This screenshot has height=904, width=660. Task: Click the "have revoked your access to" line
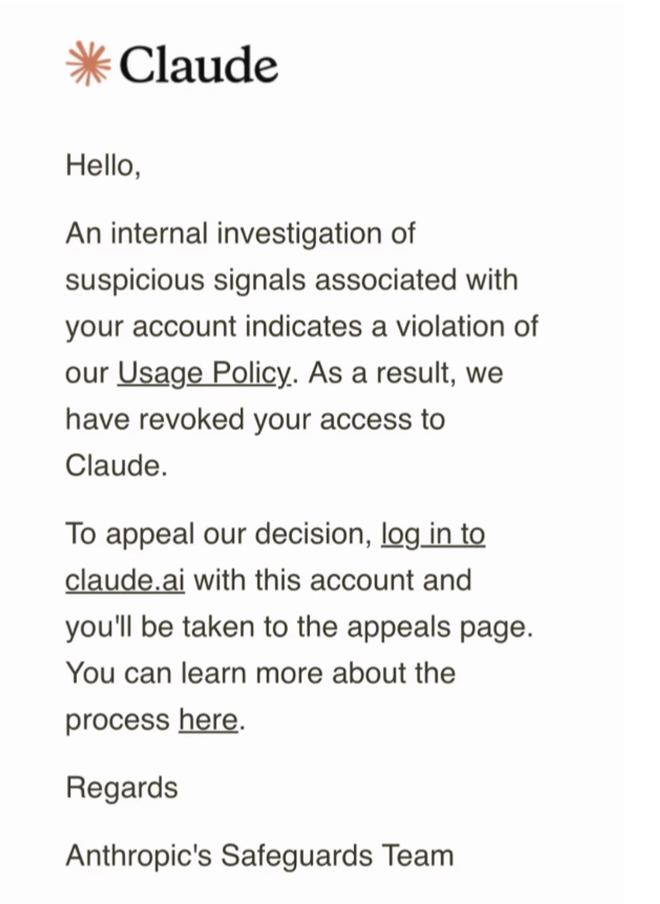[x=255, y=420]
